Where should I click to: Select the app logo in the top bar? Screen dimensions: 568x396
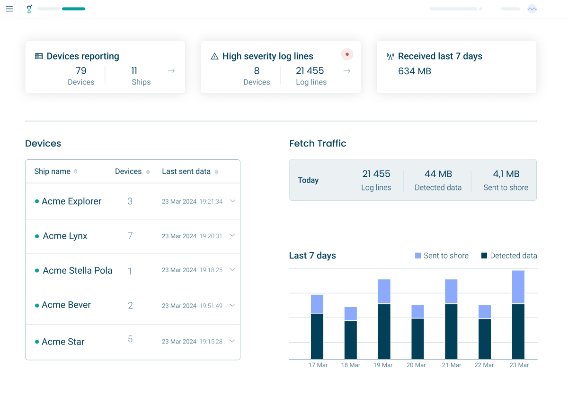[x=29, y=9]
